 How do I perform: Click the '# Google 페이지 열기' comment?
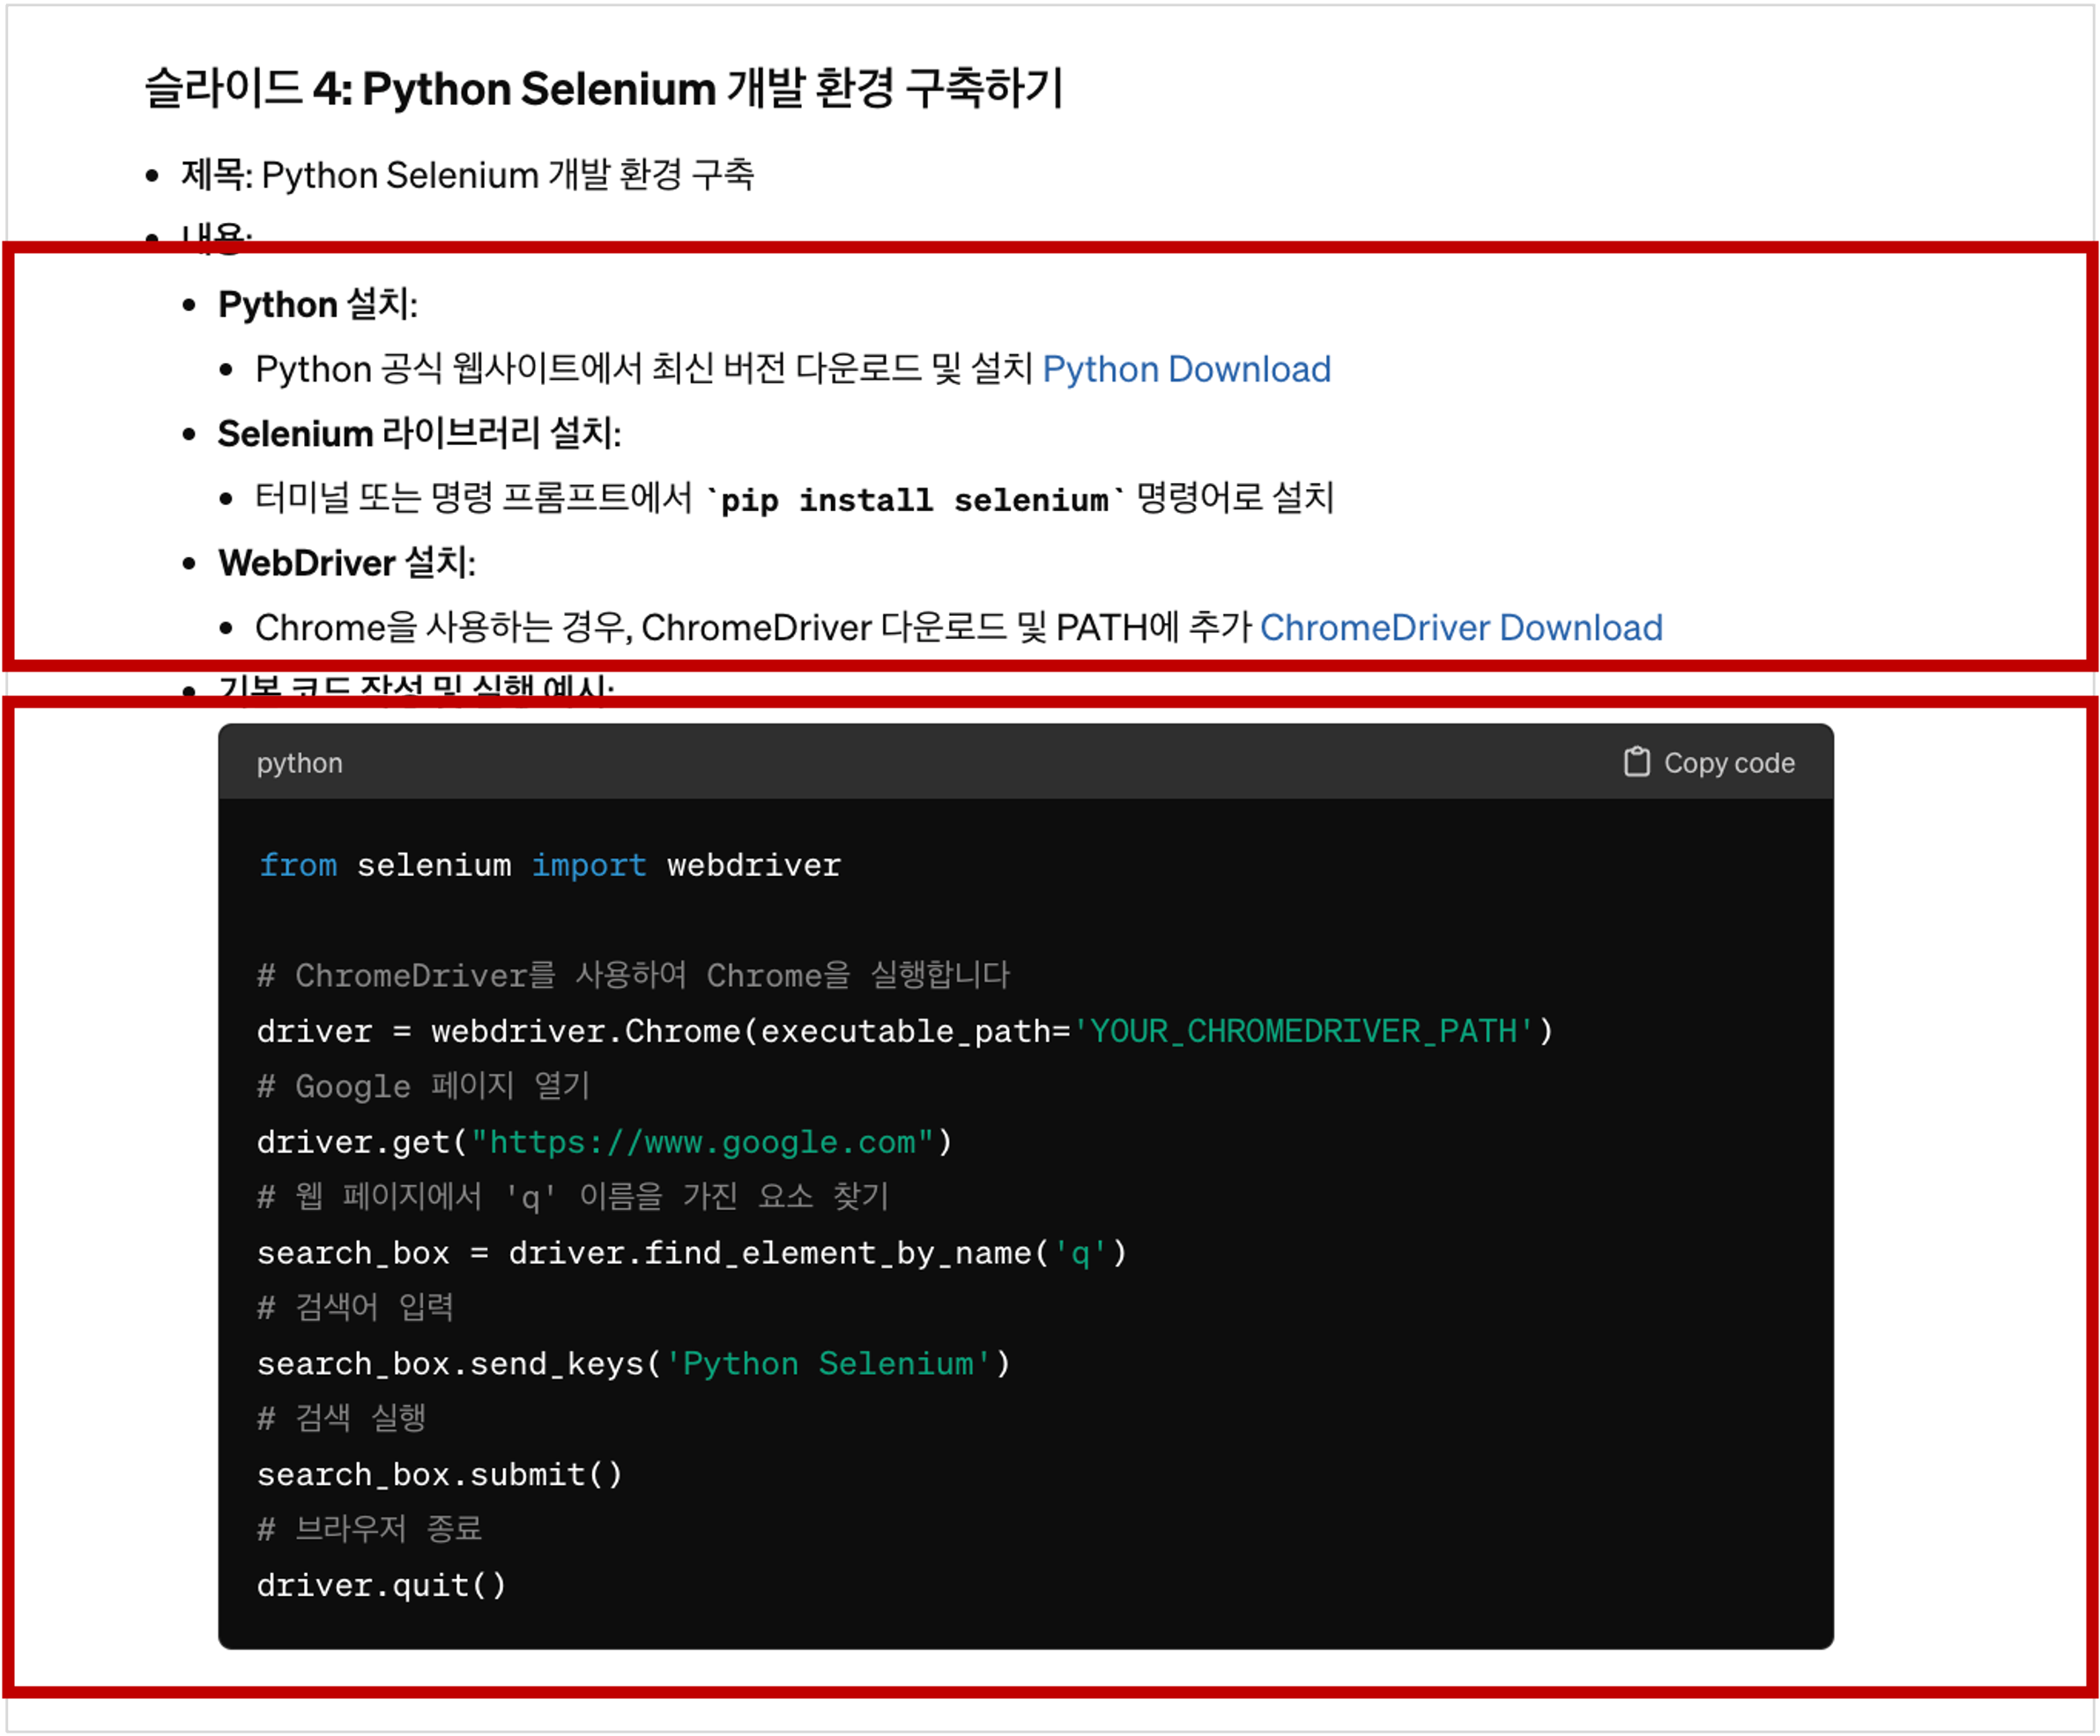(423, 1087)
